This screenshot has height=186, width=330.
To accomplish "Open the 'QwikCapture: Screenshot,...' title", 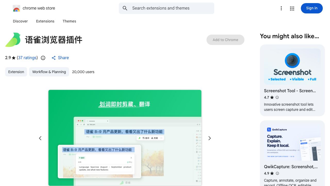I will pyautogui.click(x=291, y=167).
